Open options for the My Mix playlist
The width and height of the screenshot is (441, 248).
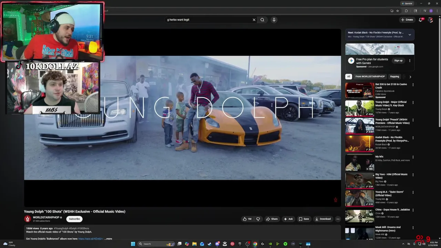point(413,157)
